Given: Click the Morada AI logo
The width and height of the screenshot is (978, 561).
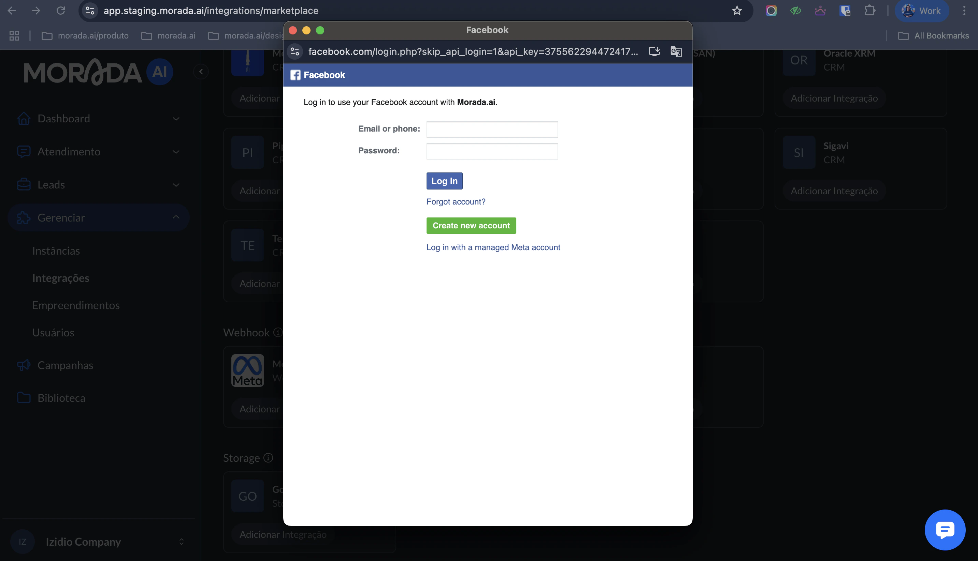Looking at the screenshot, I should pos(97,72).
